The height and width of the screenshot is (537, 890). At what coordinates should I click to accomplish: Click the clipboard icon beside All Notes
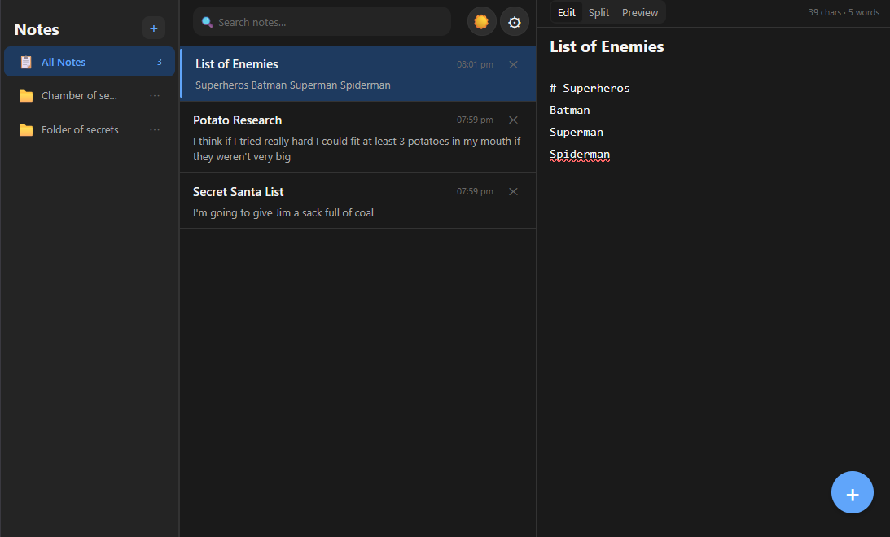click(x=25, y=61)
